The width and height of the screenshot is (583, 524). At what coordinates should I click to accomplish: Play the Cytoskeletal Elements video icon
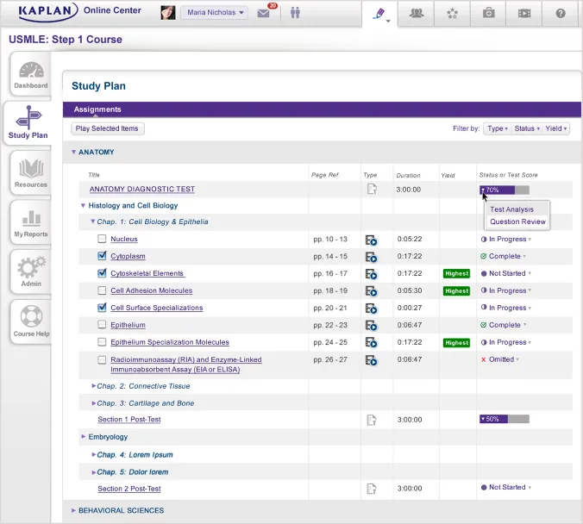(371, 274)
